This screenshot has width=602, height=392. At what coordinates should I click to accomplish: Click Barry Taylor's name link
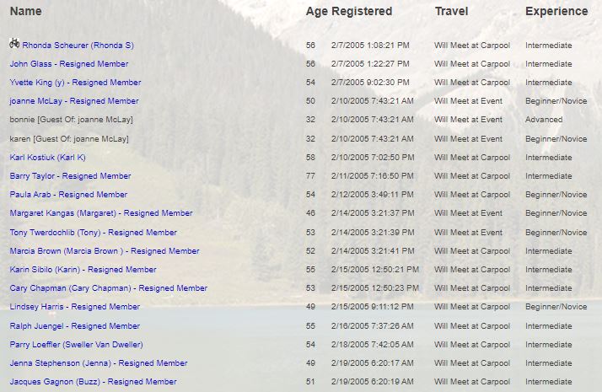(70, 176)
